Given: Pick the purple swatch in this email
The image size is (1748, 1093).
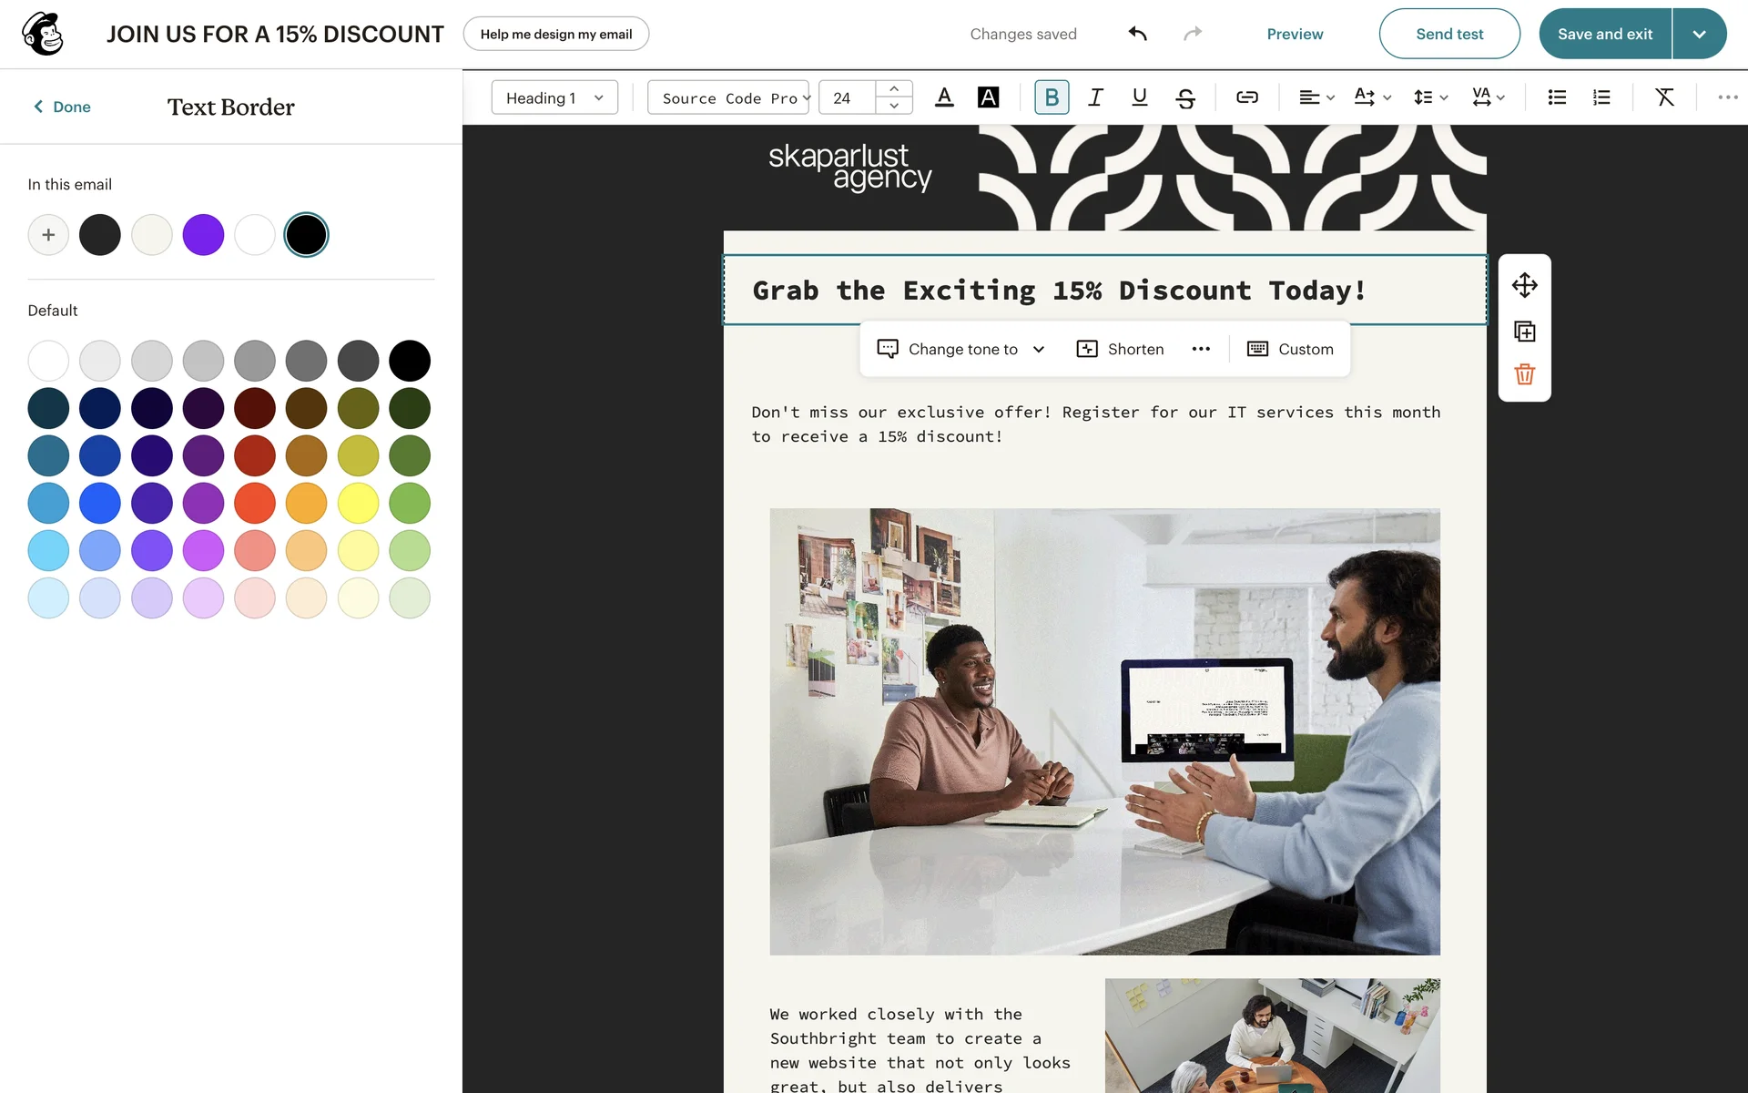Looking at the screenshot, I should pyautogui.click(x=203, y=235).
